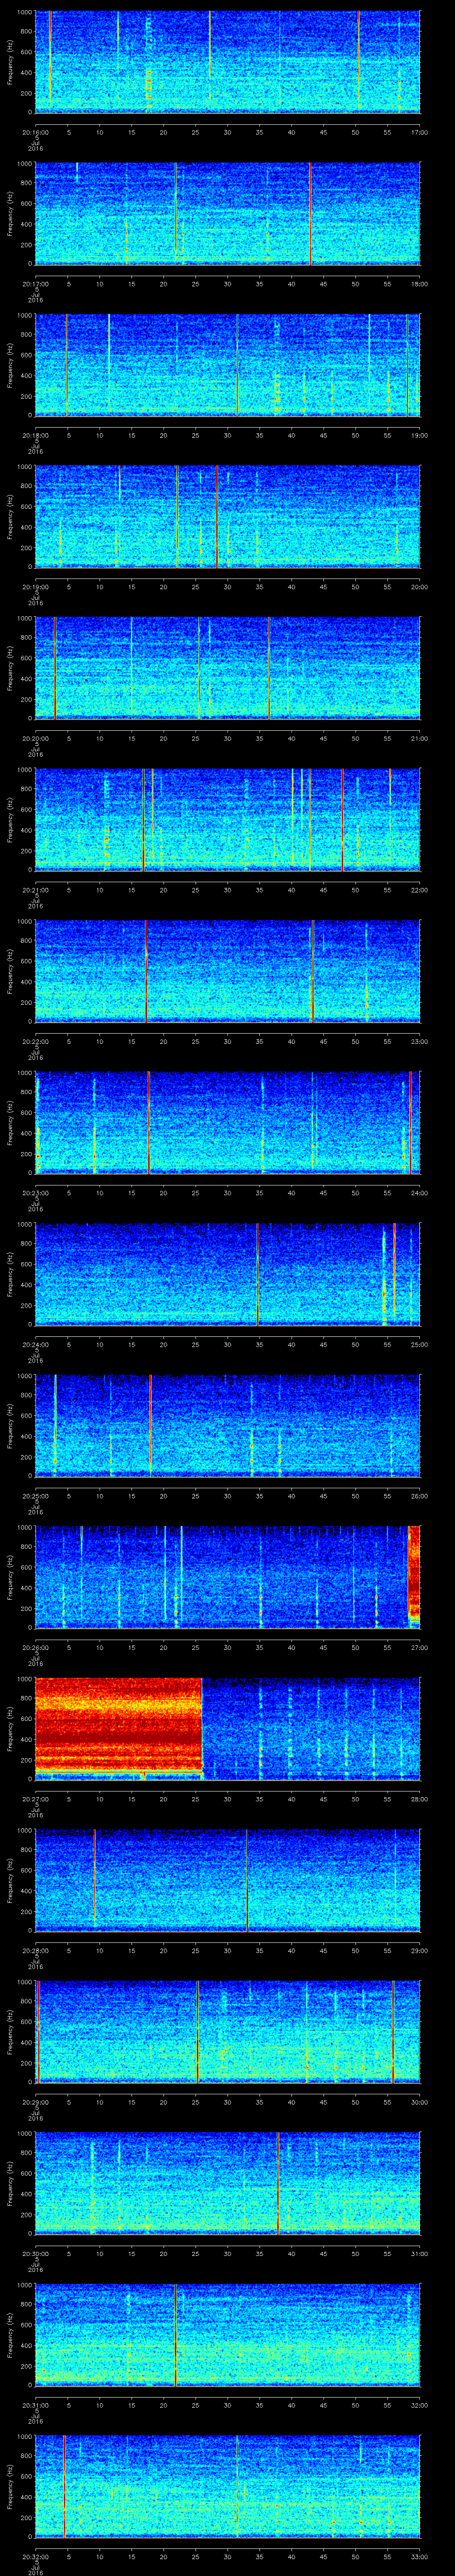Click the 31:00 end time label

tap(419, 2253)
